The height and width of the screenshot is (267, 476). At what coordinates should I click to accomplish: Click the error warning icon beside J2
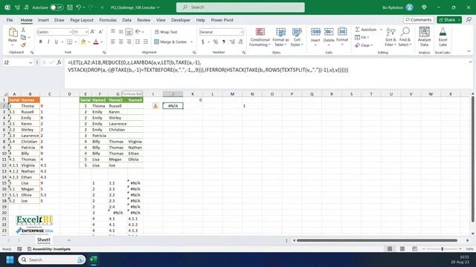coord(155,105)
